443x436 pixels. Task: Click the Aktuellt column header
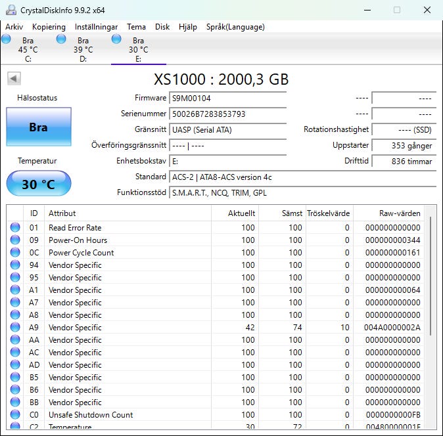(x=235, y=213)
